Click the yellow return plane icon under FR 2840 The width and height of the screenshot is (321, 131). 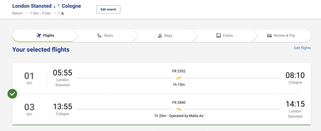pyautogui.click(x=179, y=109)
